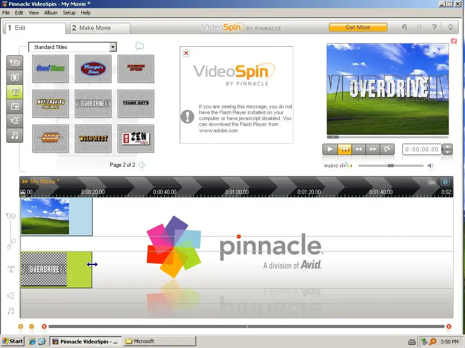Open the Videos album tab icon
The width and height of the screenshot is (465, 348).
click(x=15, y=63)
